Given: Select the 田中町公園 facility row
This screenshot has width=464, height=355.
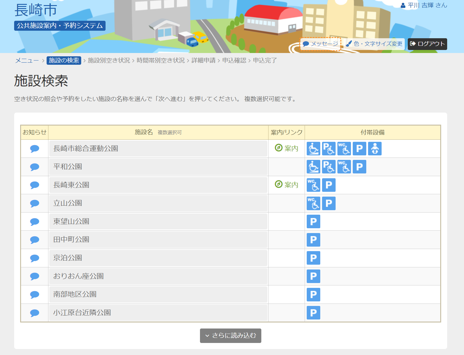Looking at the screenshot, I should (158, 240).
